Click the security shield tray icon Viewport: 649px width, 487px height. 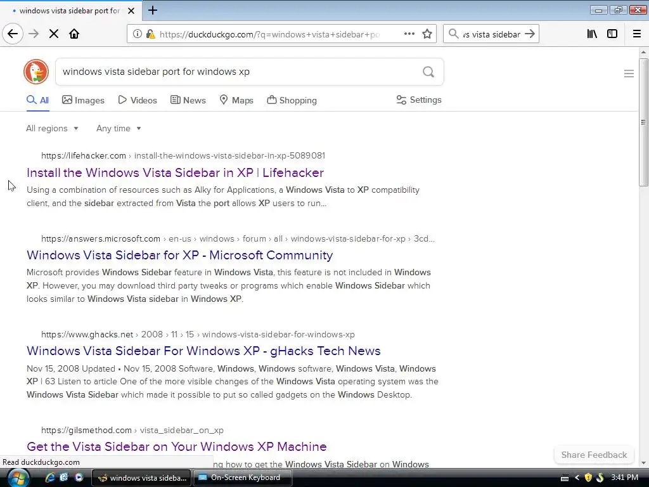588,478
